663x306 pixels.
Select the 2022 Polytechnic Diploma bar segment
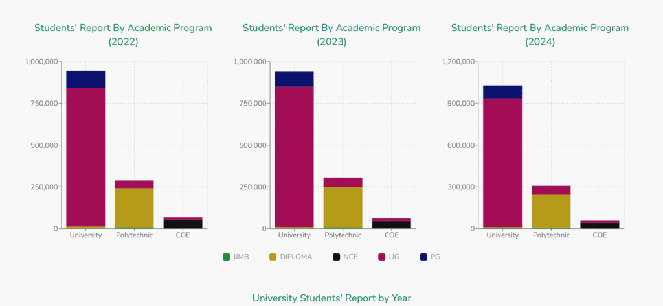(x=134, y=207)
